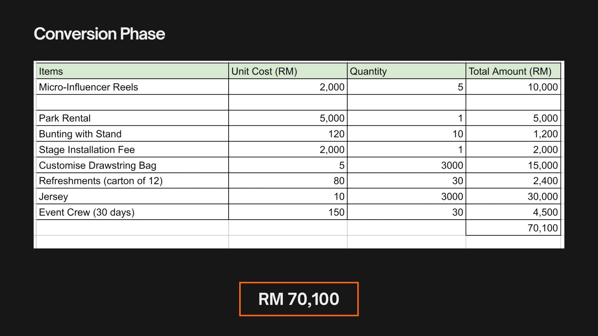Click the Micro-Influencer Reels cell
The width and height of the screenshot is (598, 336).
(x=132, y=87)
